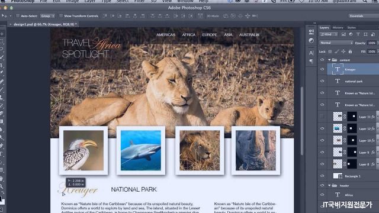Select the Character panel icon
379x213 pixels.
311,53
